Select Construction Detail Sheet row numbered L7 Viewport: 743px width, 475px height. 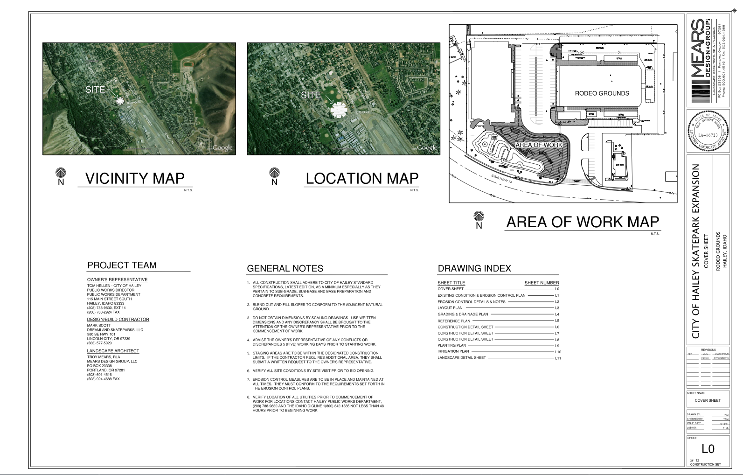[x=498, y=334]
